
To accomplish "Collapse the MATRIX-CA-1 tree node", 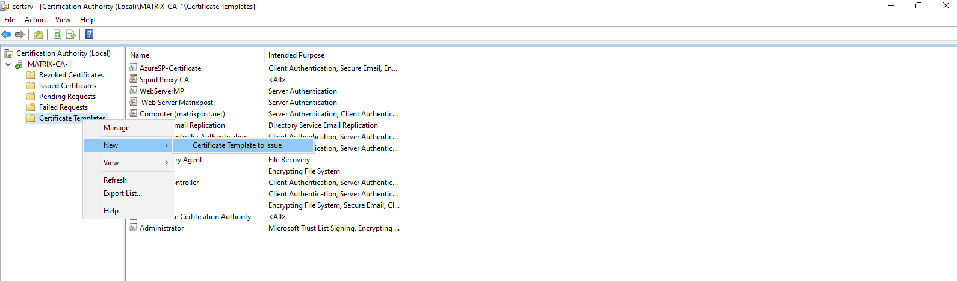I will pyautogui.click(x=8, y=64).
